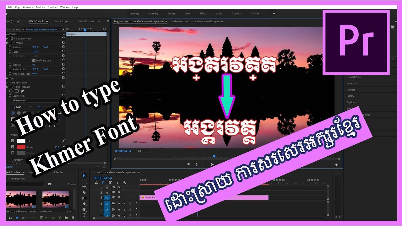
Task: Switch to the Color workspace
Action: click(x=187, y=13)
